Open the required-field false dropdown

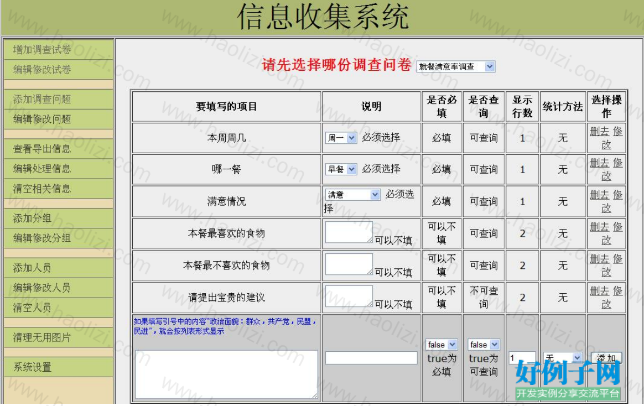[x=442, y=345]
